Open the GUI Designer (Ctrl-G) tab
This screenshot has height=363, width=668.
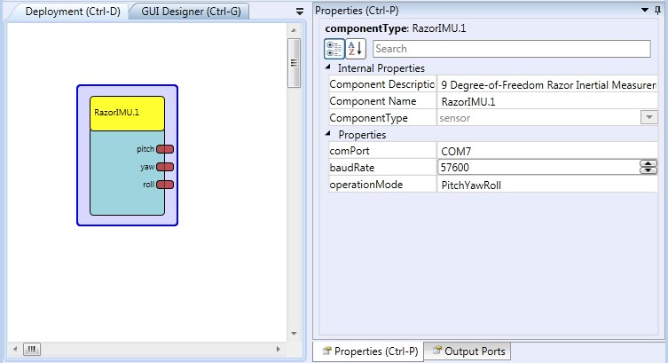pyautogui.click(x=191, y=12)
